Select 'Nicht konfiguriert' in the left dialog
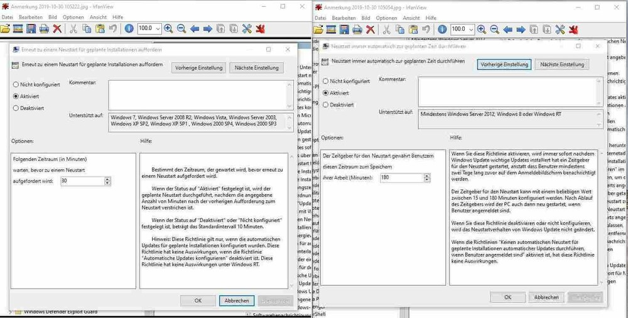Image resolution: width=628 pixels, height=318 pixels. 16,84
